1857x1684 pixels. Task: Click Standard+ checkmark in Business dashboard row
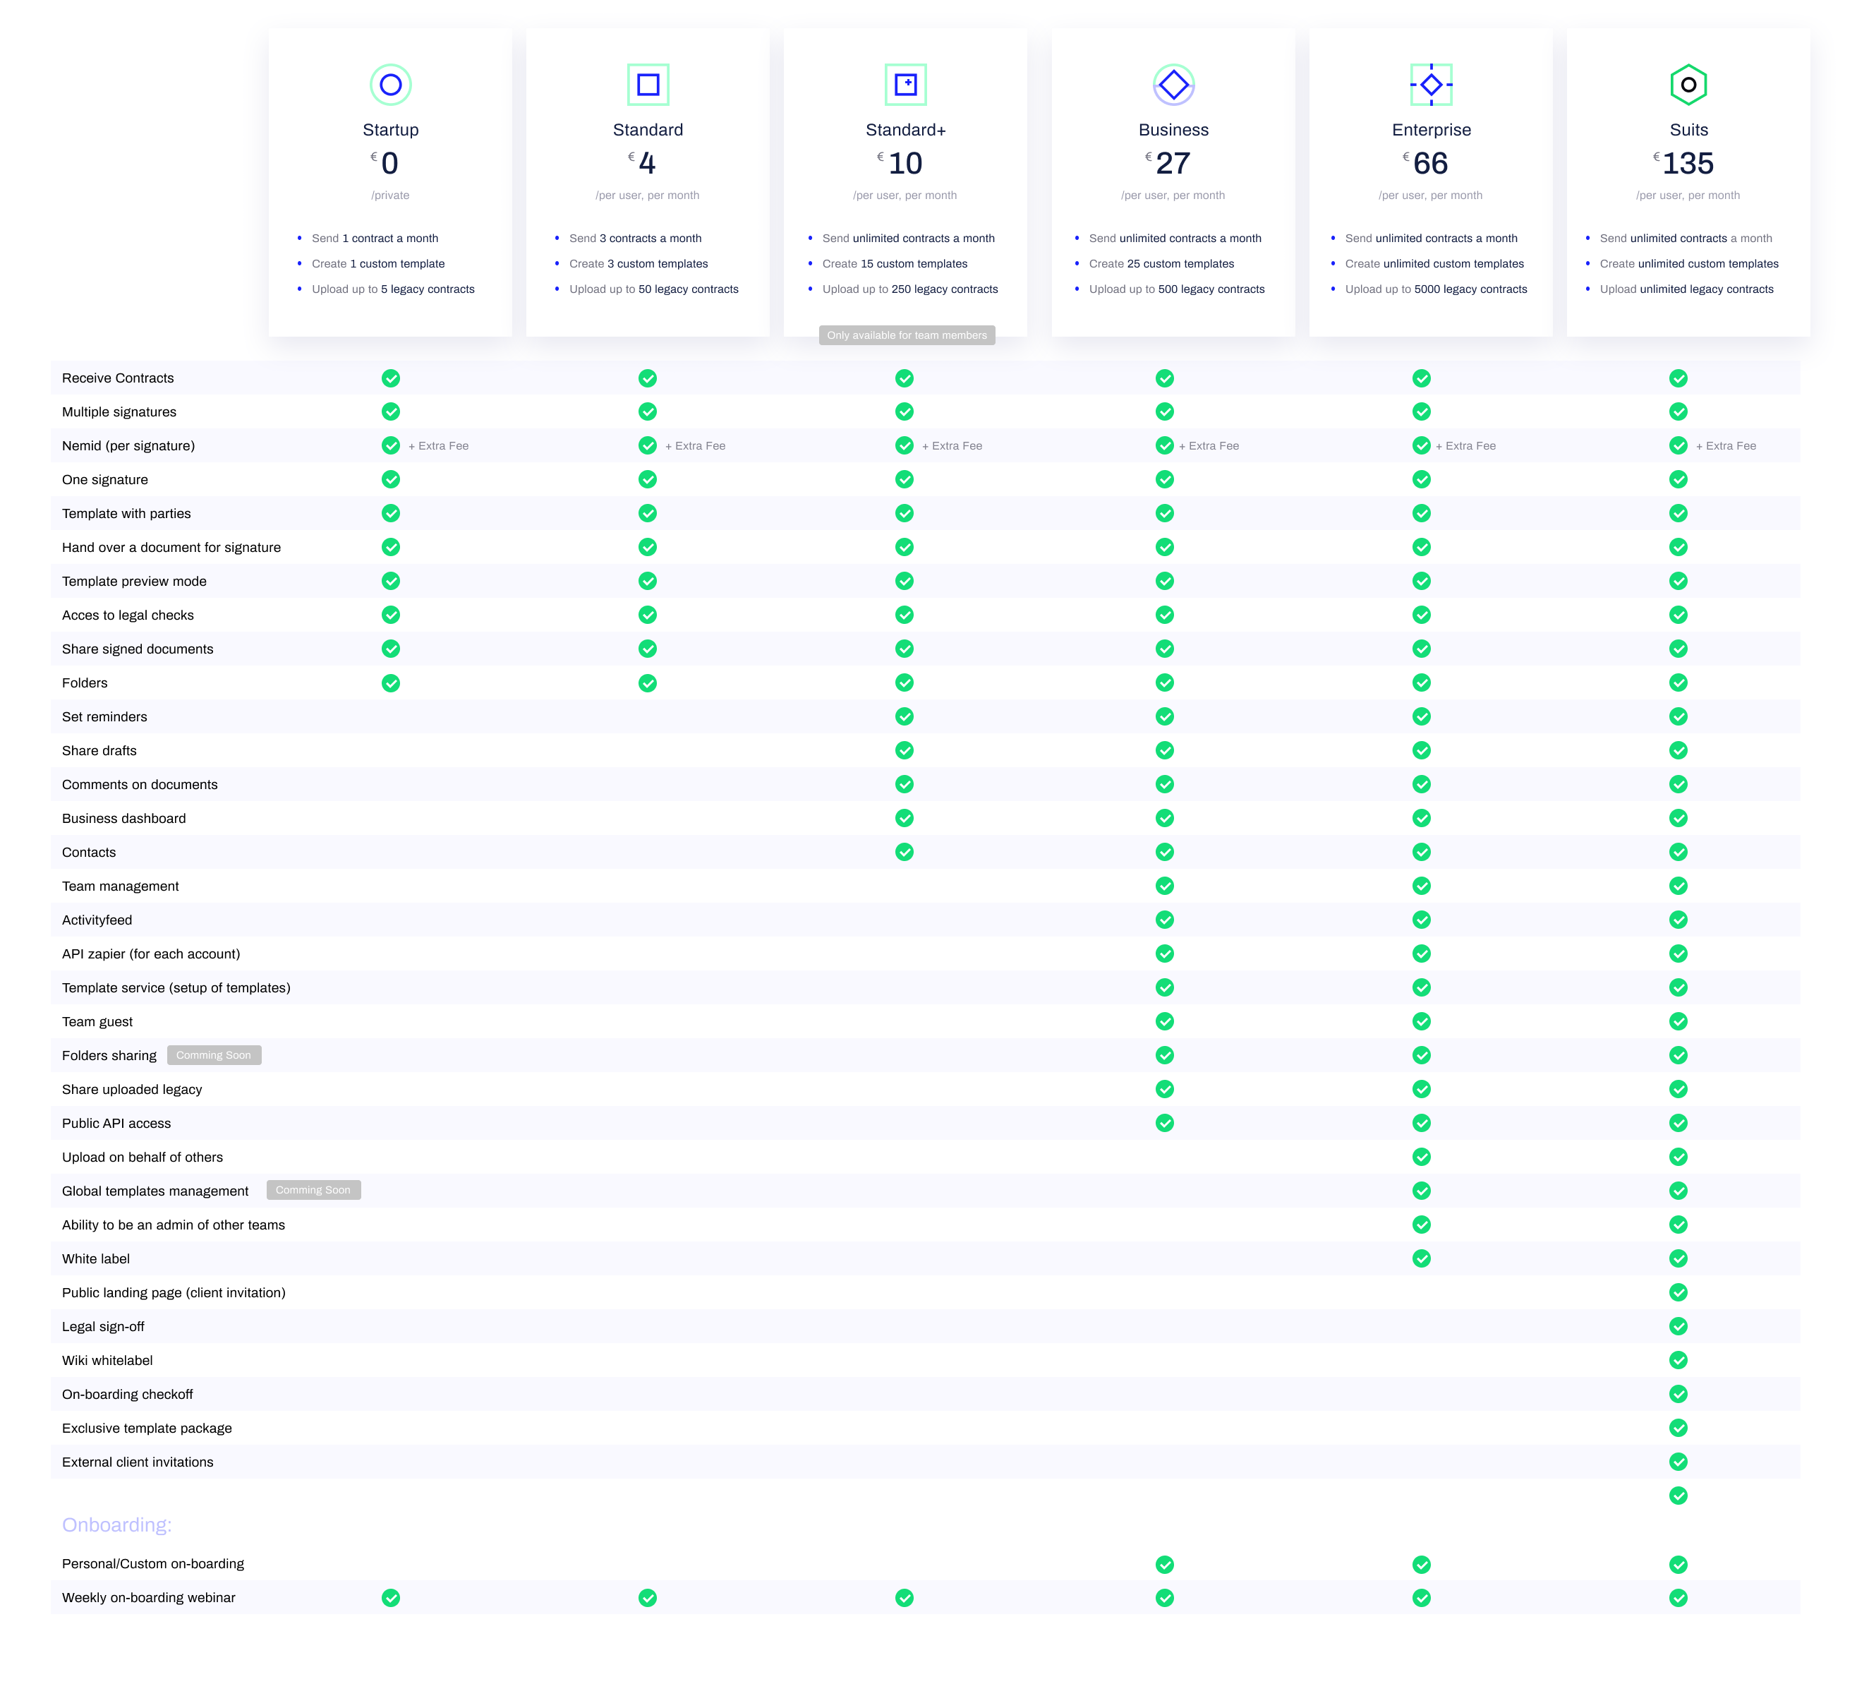point(905,818)
